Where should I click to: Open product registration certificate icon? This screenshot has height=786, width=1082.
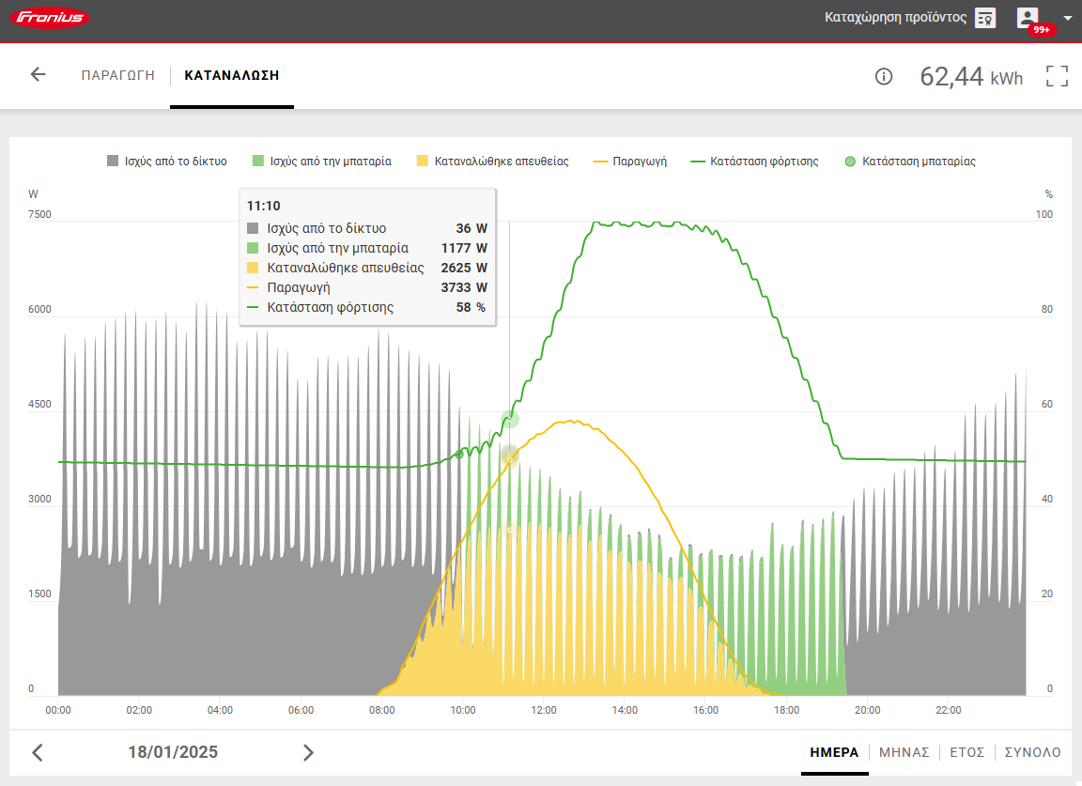coord(984,18)
